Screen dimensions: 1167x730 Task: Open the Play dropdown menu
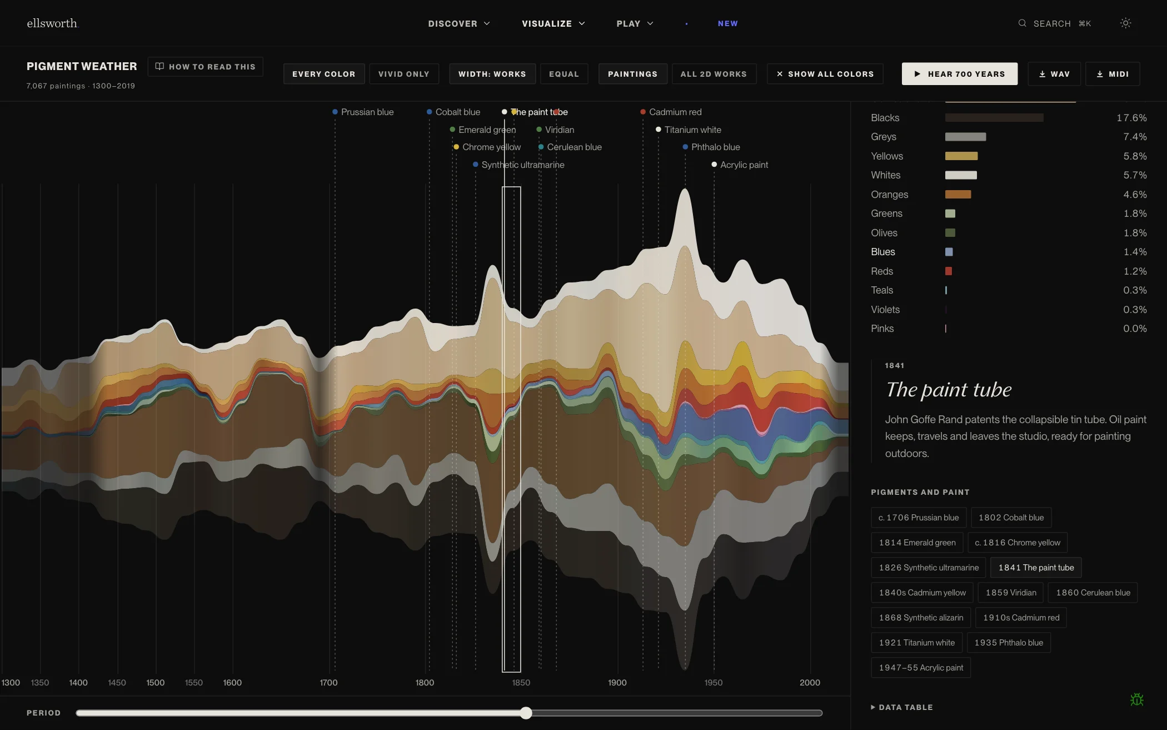[x=635, y=23]
